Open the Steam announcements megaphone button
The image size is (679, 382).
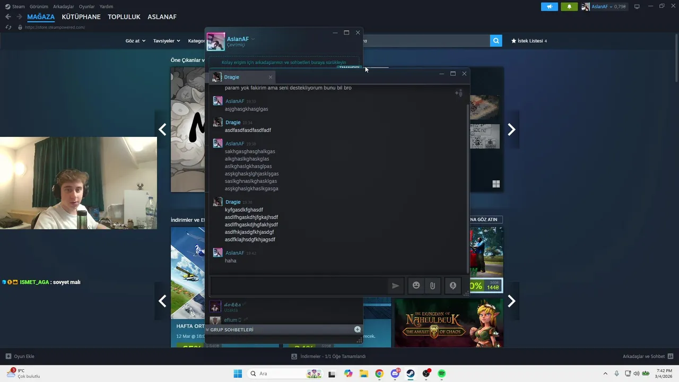(550, 6)
